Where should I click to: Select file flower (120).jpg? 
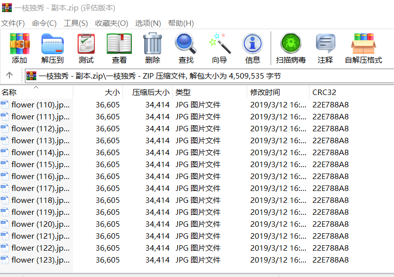[x=40, y=224]
